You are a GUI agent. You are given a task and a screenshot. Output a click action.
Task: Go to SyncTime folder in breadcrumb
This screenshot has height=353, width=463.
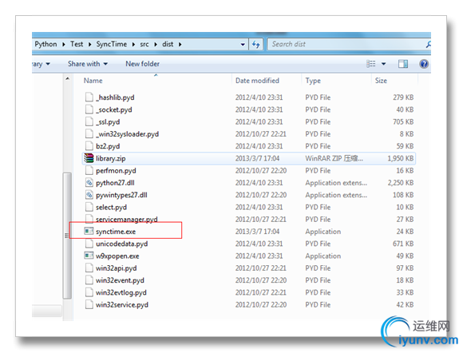click(111, 44)
